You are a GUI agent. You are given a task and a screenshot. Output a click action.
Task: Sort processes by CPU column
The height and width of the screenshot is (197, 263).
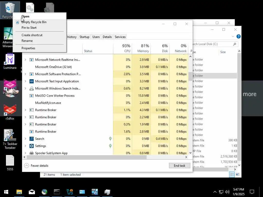click(123, 48)
